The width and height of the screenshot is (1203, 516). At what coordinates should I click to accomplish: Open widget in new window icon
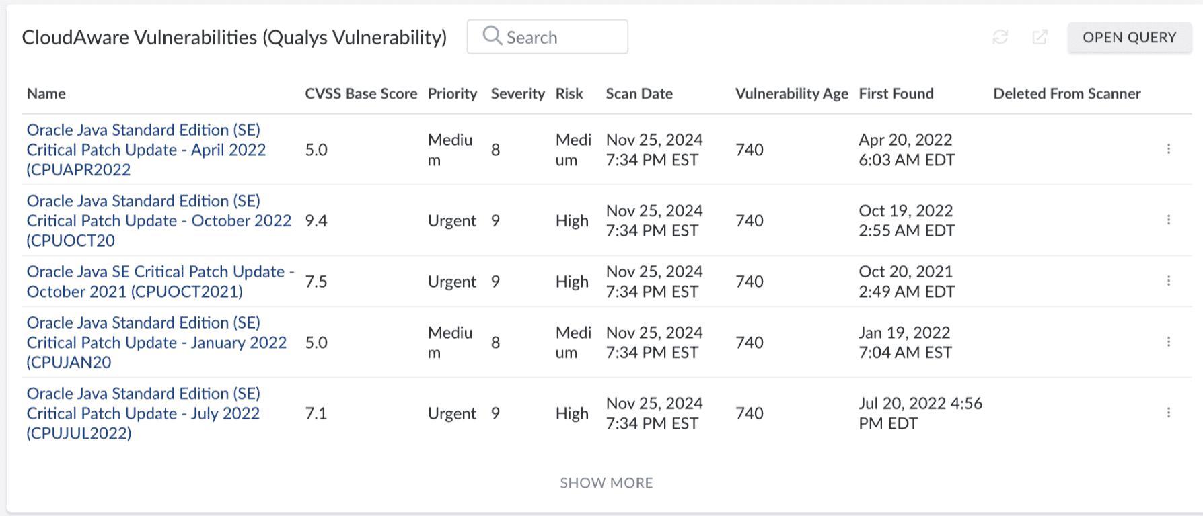[x=1040, y=37]
